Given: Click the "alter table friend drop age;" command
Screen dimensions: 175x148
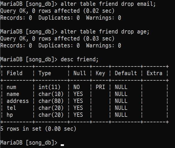Looking at the screenshot, I should coord(105,32).
